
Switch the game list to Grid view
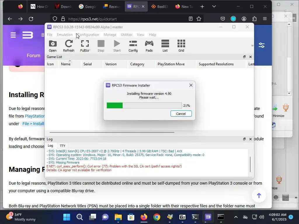click(181, 46)
